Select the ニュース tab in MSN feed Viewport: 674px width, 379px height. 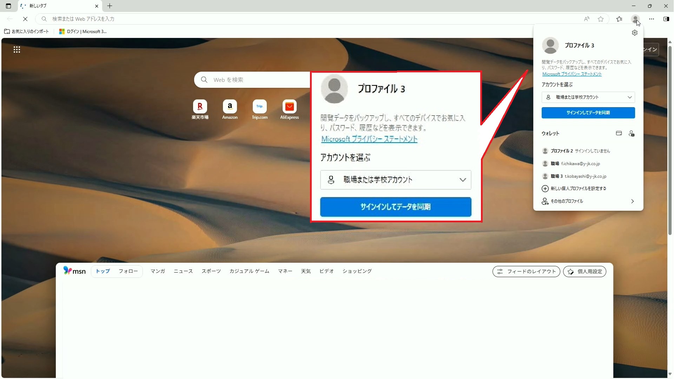(183, 271)
